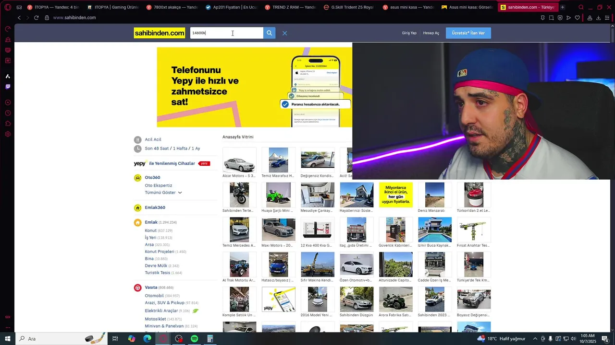Click the Hesap Aç link
The width and height of the screenshot is (615, 345).
[x=431, y=33]
